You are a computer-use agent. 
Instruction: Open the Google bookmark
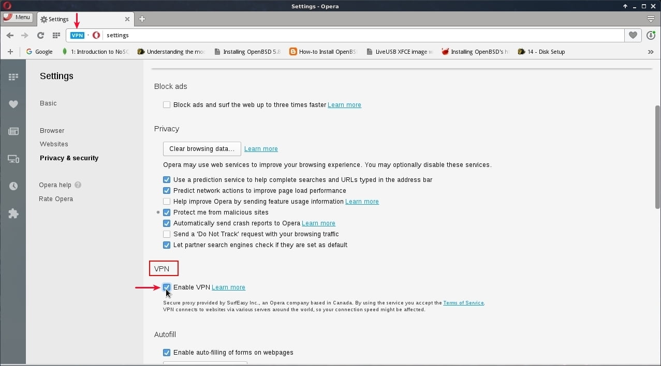(x=39, y=52)
